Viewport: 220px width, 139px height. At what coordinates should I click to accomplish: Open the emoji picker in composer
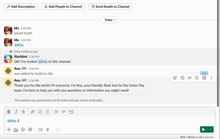pyautogui.click(x=23, y=129)
